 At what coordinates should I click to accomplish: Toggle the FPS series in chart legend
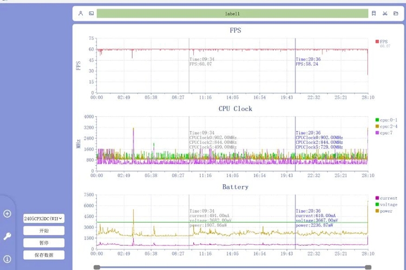[383, 42]
